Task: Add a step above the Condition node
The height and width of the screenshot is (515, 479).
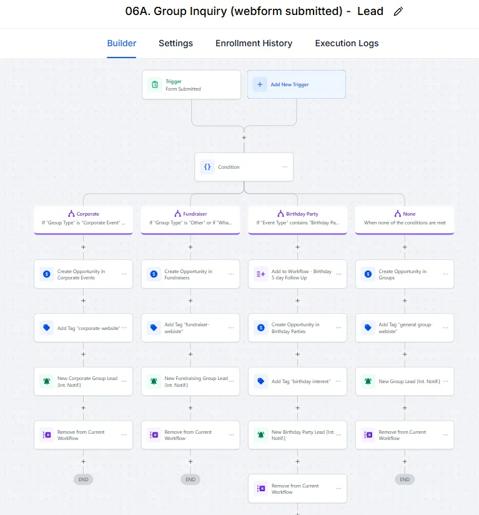Action: [244, 137]
